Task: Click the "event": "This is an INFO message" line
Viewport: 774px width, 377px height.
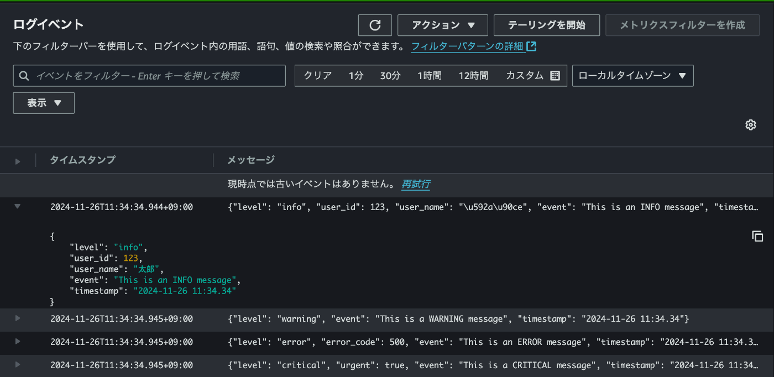Action: pos(155,280)
